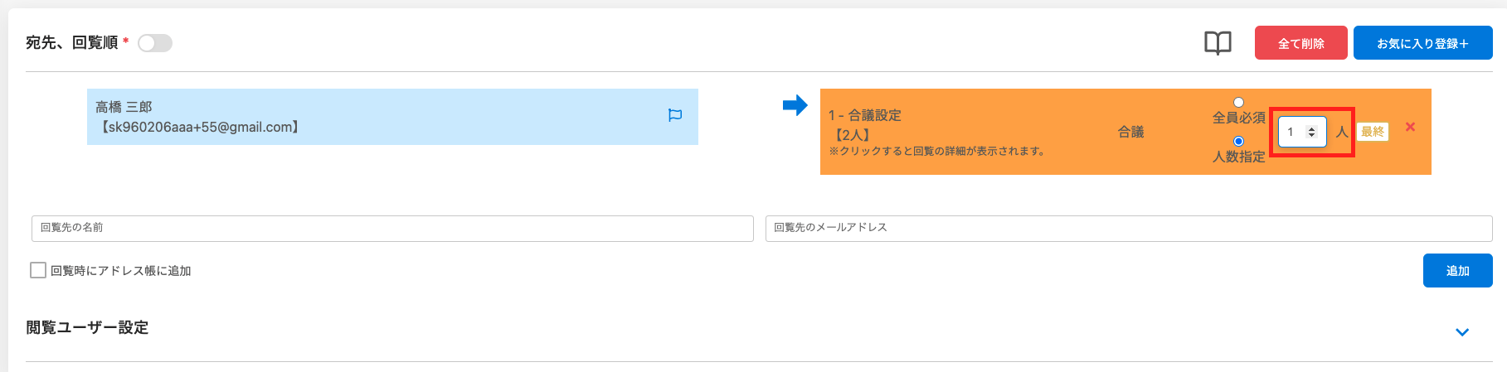The width and height of the screenshot is (1507, 372).
Task: Click the flag icon on 高橋 三郎 card
Action: click(675, 116)
